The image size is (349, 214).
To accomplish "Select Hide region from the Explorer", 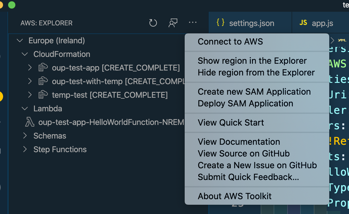I will click(256, 73).
